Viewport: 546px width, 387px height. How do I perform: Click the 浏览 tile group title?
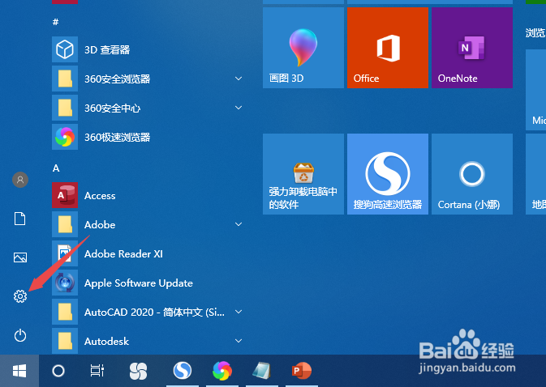535,33
